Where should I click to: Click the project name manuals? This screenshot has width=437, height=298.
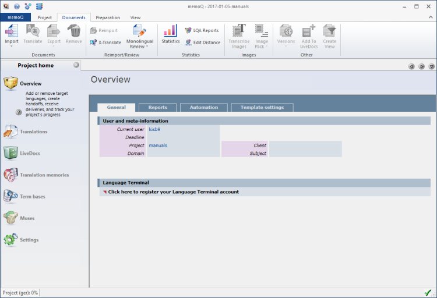click(x=158, y=146)
